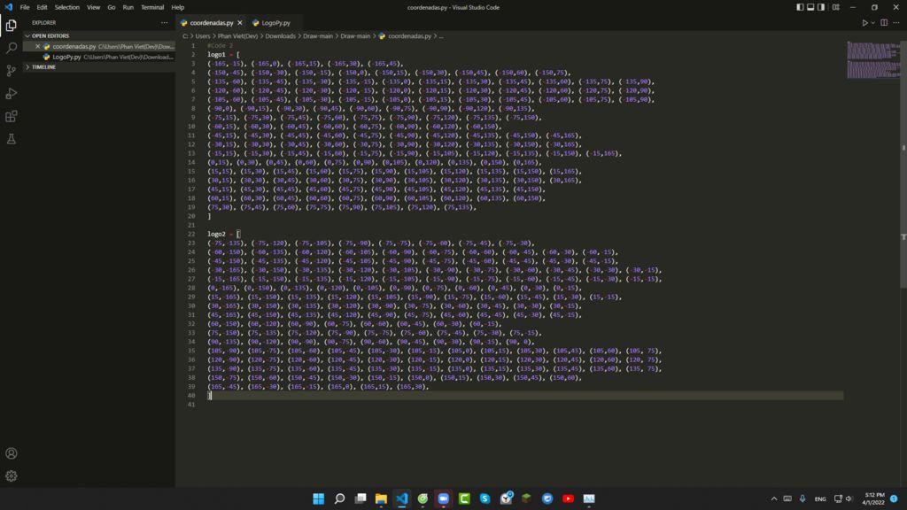The height and width of the screenshot is (510, 907).
Task: Open the File menu
Action: pos(25,7)
